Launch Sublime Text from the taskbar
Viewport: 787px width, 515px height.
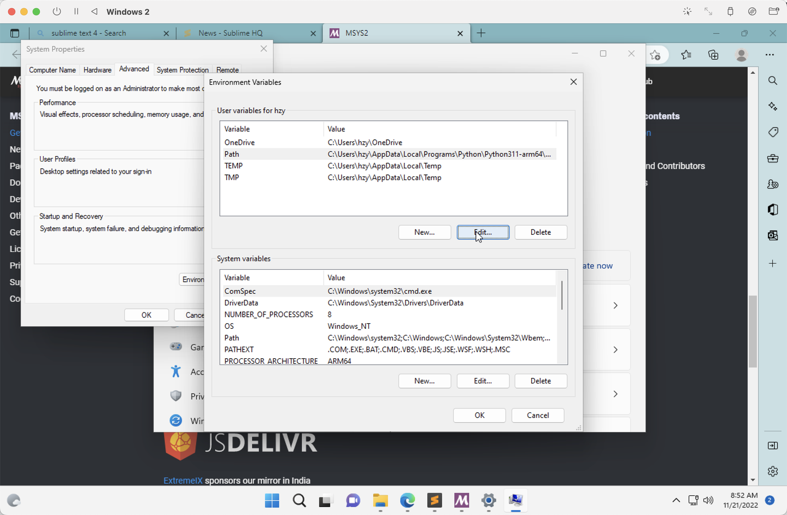[x=434, y=501]
